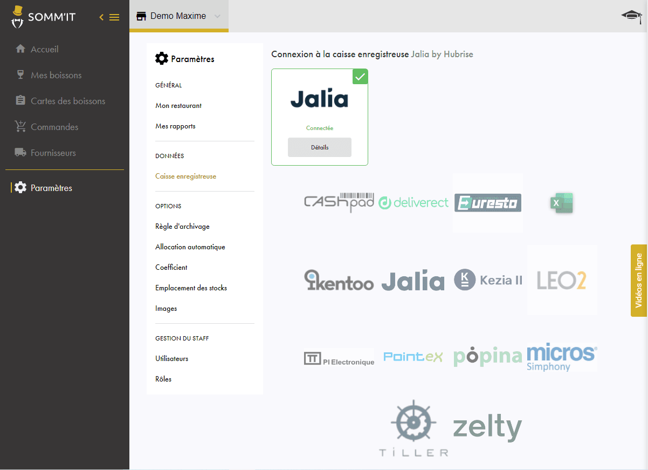This screenshot has width=648, height=470.
Task: Click the house icon beside Accueil
Action: [20, 49]
